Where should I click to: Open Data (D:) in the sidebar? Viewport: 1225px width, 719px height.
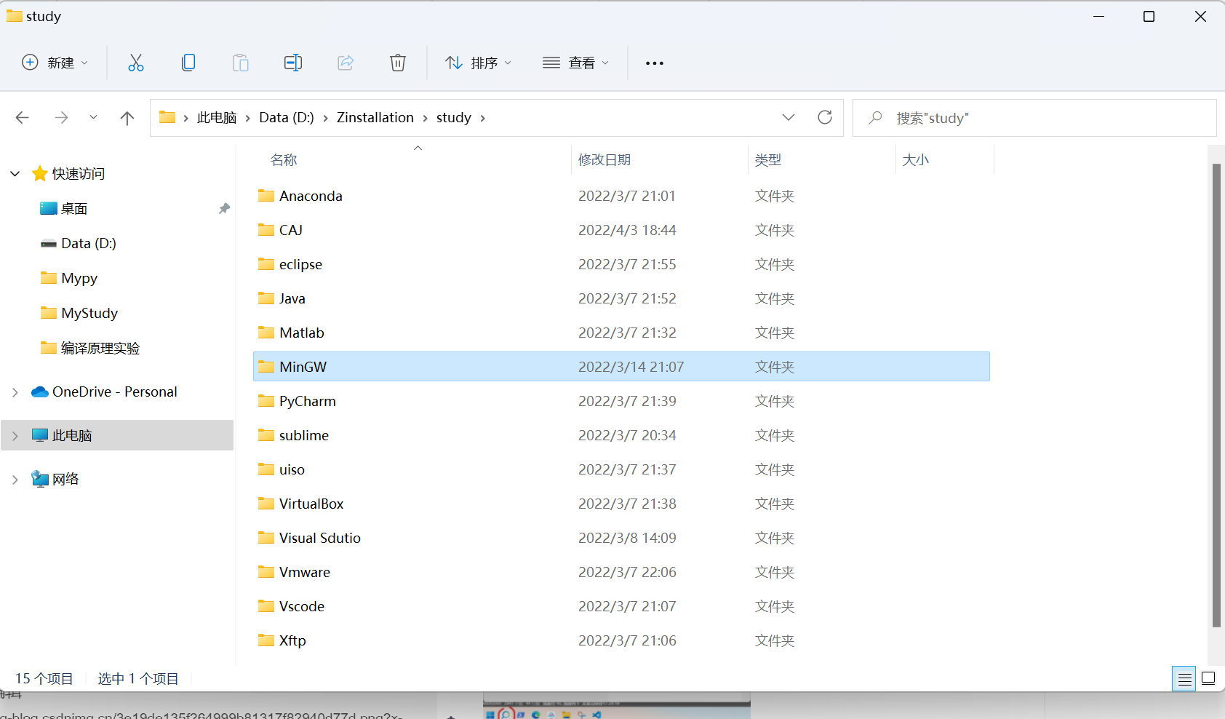click(89, 244)
